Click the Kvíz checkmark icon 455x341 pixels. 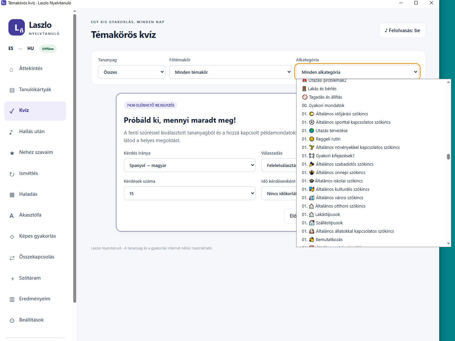point(12,111)
